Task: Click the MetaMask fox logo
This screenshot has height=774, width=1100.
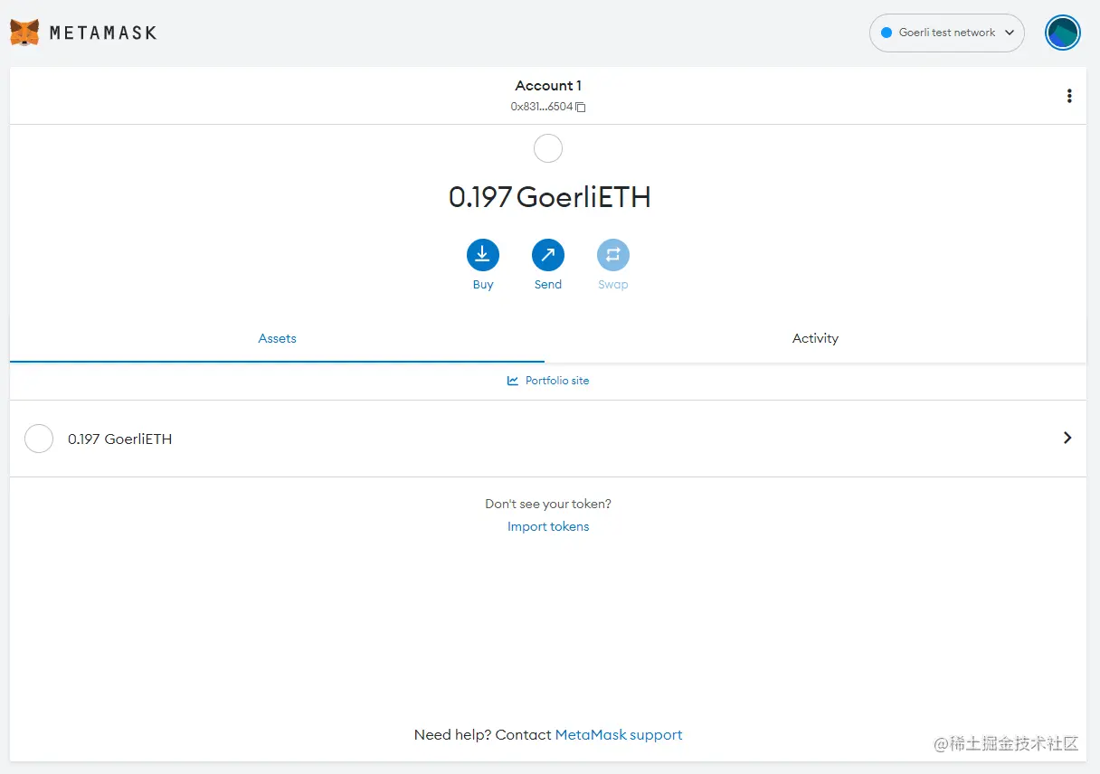Action: (24, 33)
